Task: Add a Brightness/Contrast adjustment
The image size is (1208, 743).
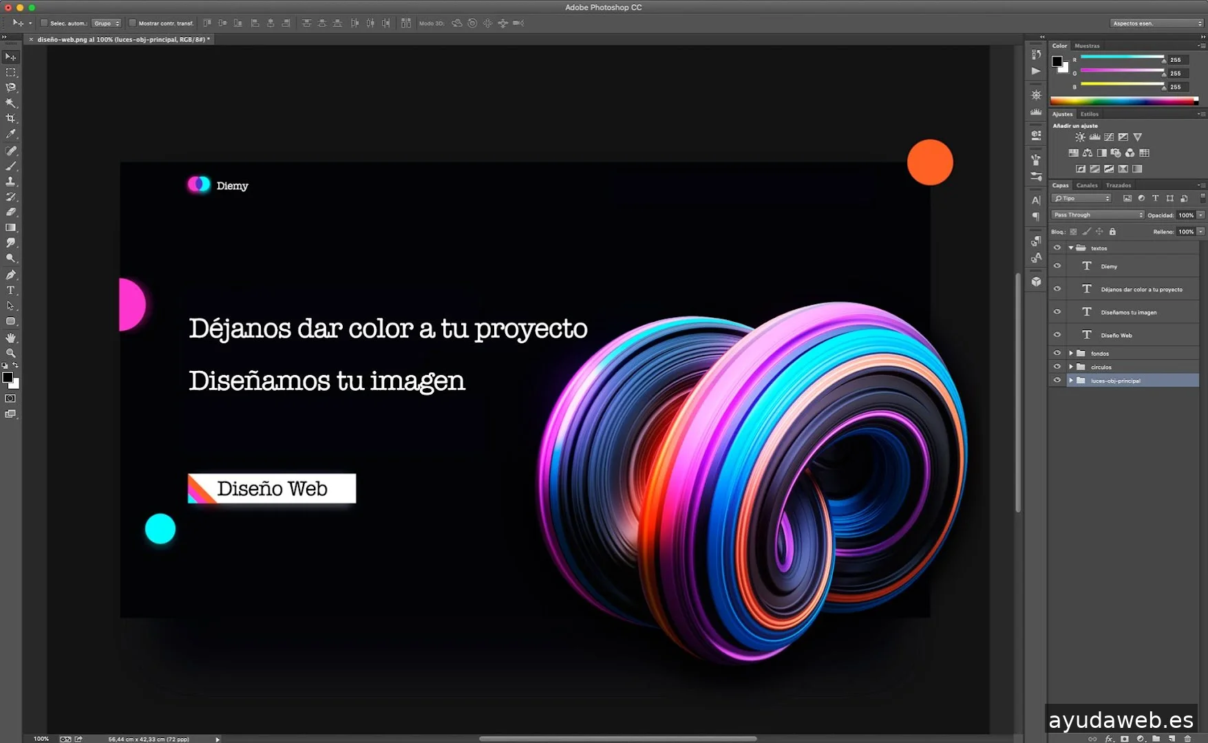Action: point(1080,137)
